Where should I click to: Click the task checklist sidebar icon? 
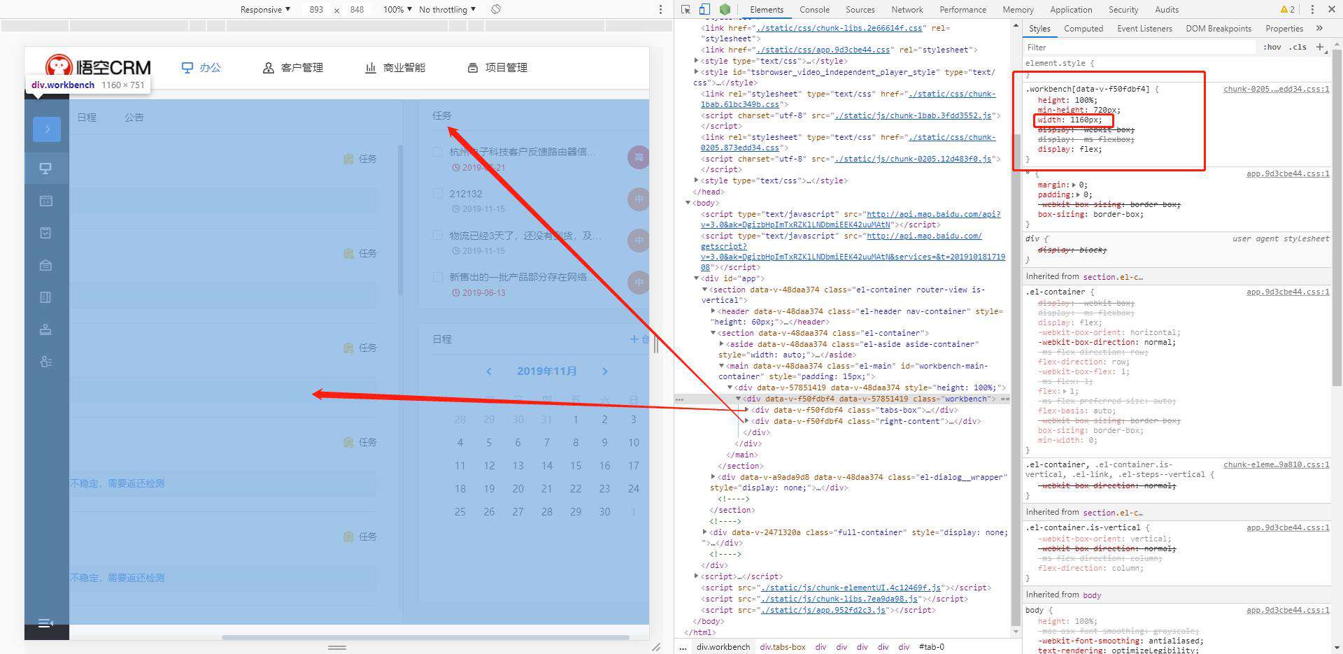[45, 233]
